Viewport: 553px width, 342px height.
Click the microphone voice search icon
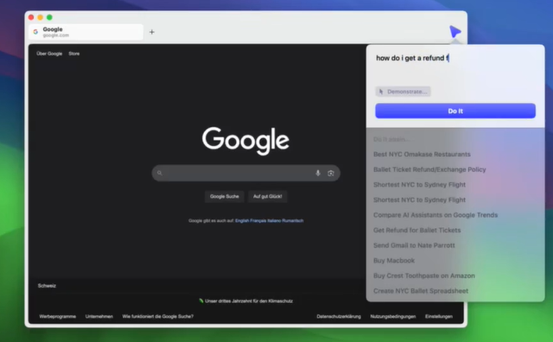tap(318, 173)
